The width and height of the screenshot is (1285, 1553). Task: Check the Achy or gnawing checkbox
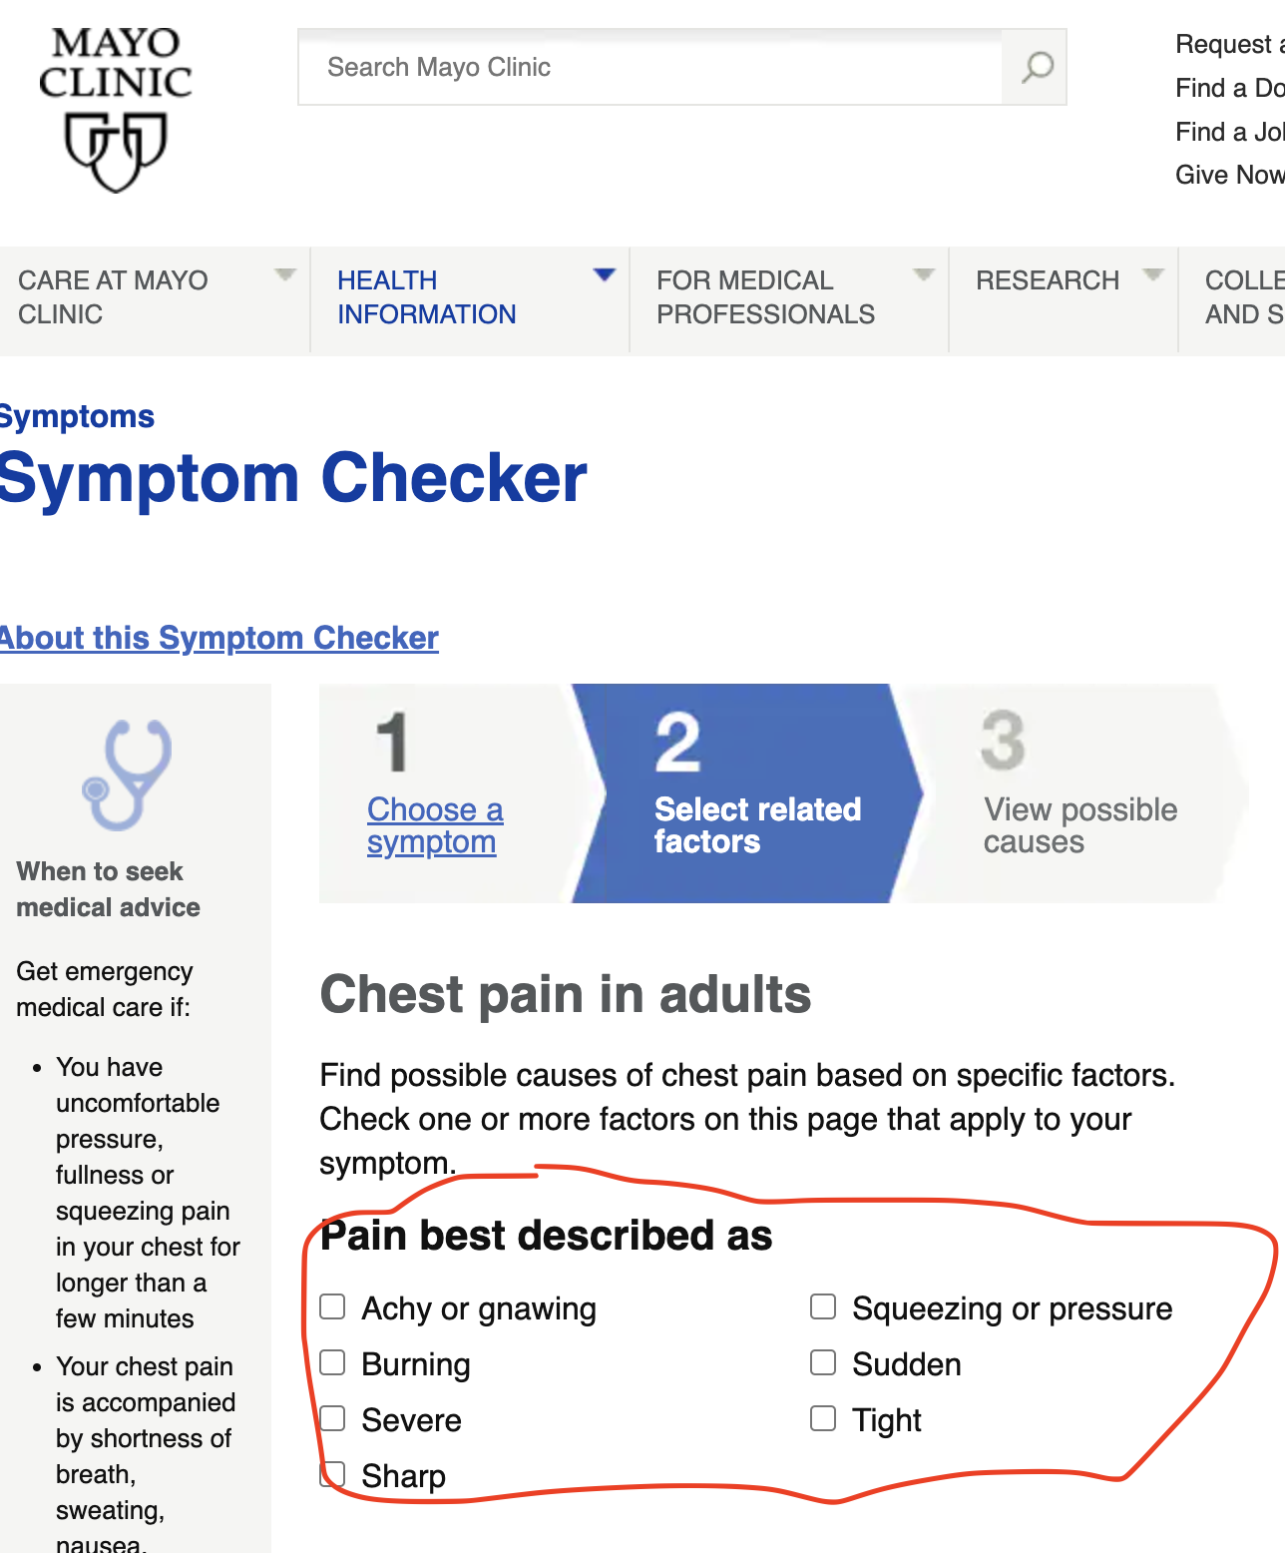pos(332,1305)
